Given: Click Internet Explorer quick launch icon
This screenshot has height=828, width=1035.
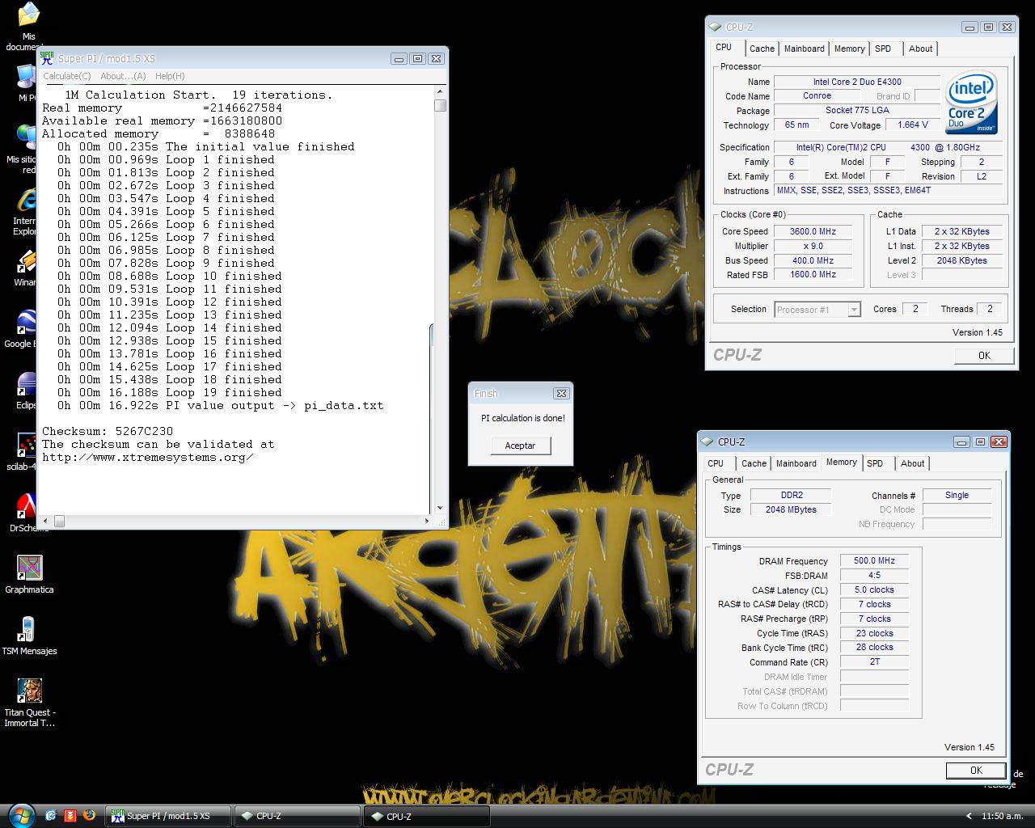Looking at the screenshot, I should pyautogui.click(x=52, y=815).
